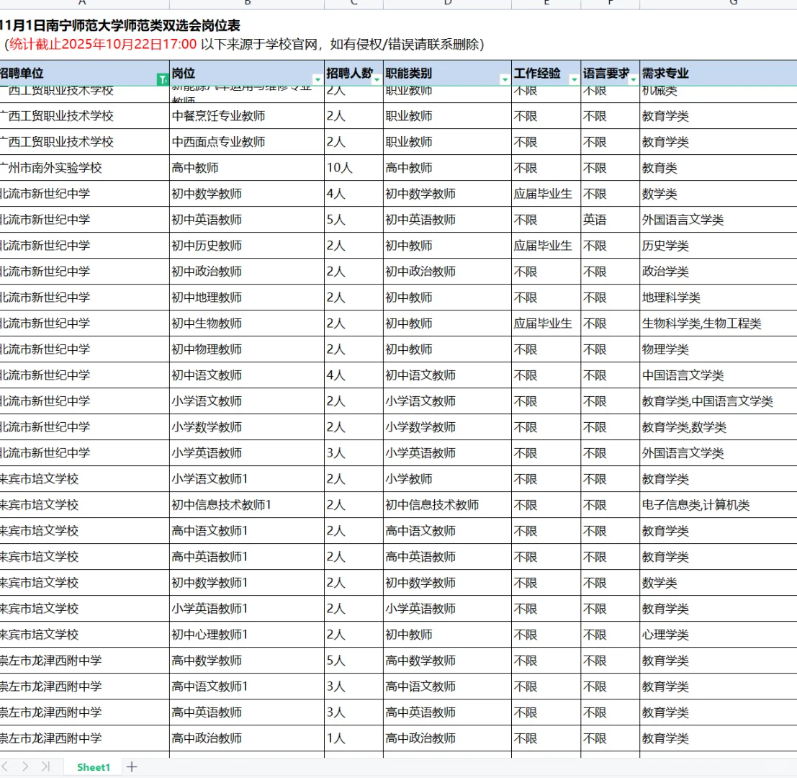Select 应届毕业生 in the 初中生物教师 row

click(x=546, y=323)
